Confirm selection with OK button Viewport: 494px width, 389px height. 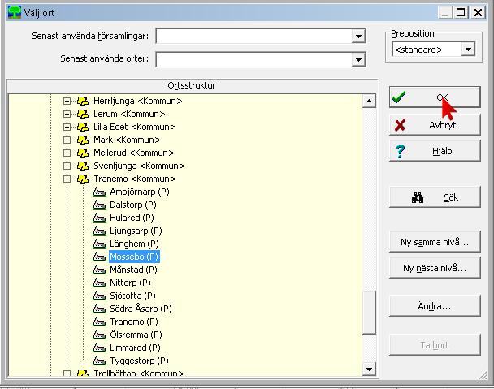[435, 97]
